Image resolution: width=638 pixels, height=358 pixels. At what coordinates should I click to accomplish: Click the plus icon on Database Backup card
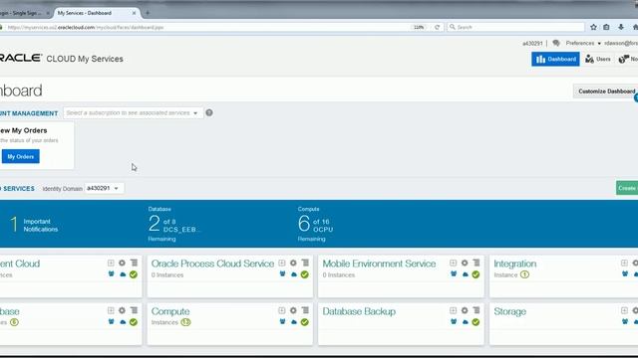pos(453,310)
